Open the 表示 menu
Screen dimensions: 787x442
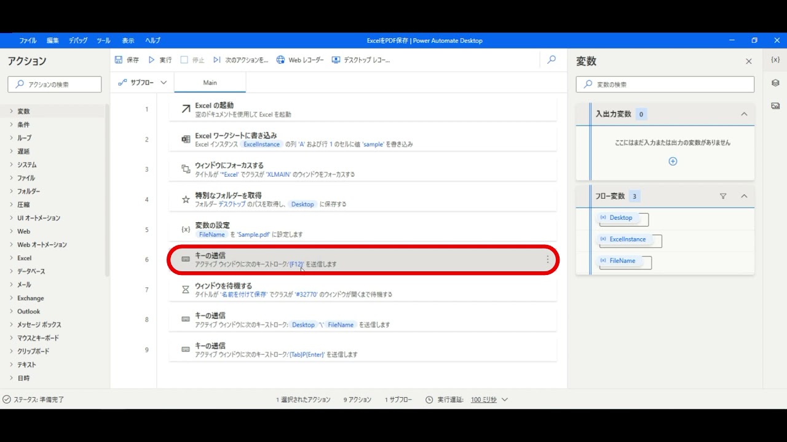point(128,41)
